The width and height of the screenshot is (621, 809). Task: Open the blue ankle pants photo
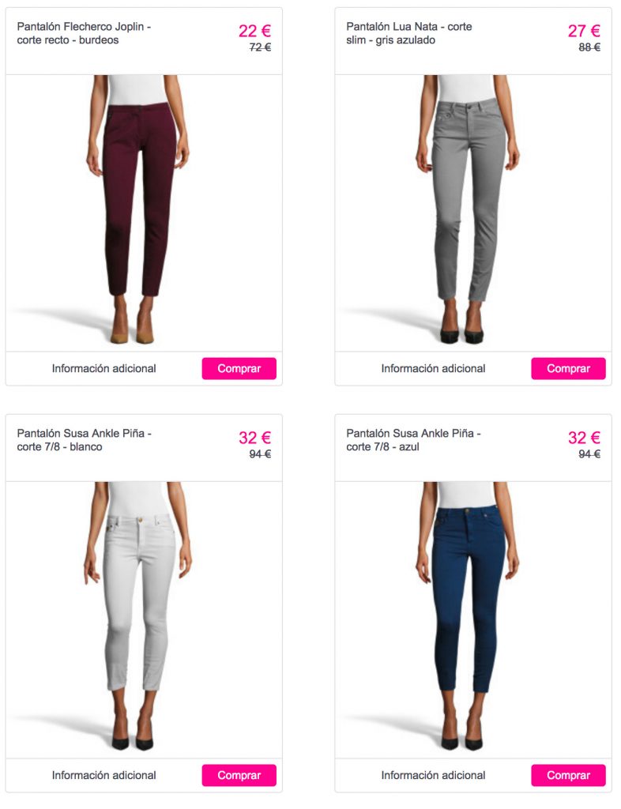pyautogui.click(x=473, y=619)
